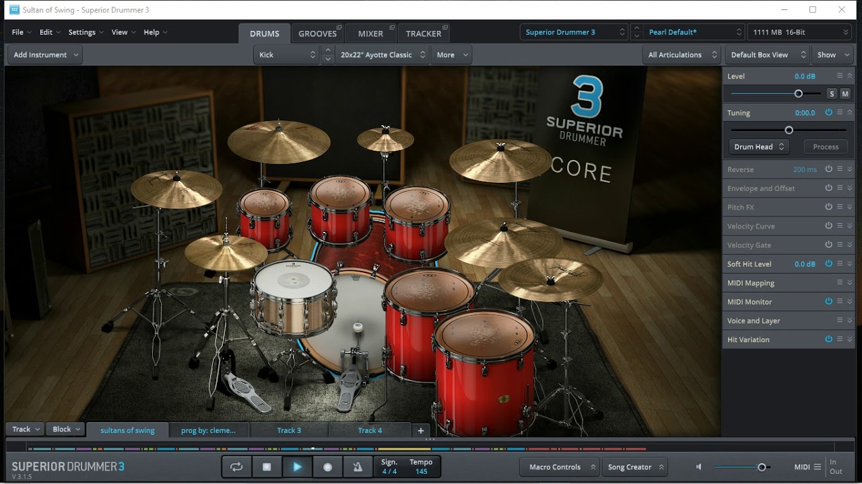862x484 pixels.
Task: Add a new track with plus button
Action: pyautogui.click(x=421, y=430)
